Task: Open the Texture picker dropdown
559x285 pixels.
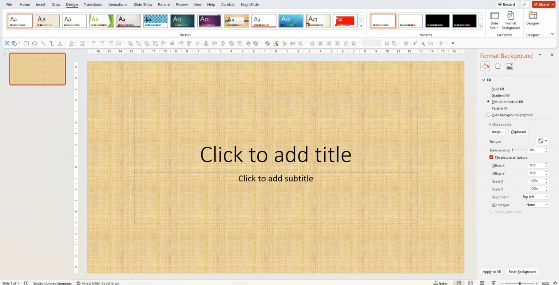Action: [546, 141]
